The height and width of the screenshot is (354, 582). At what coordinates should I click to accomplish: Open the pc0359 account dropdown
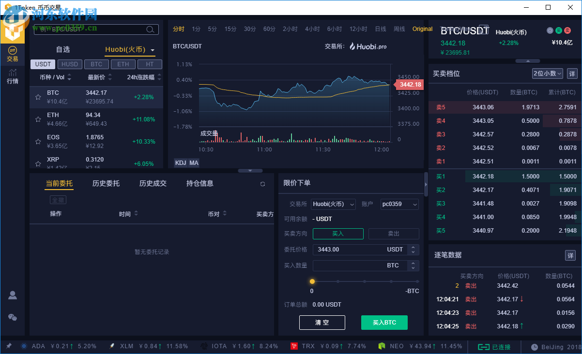399,204
